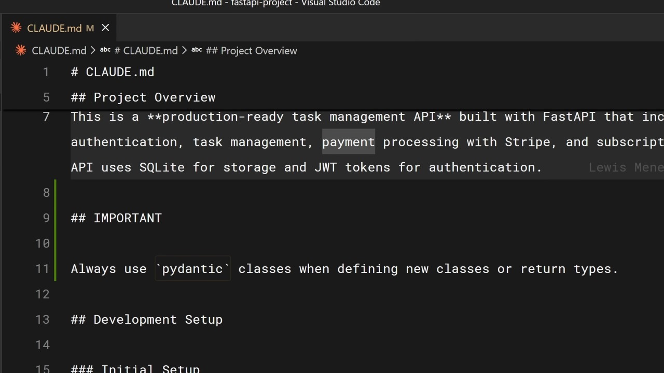Open '# CLAUDE.md' heading breadcrumb
664x373 pixels.
point(146,51)
